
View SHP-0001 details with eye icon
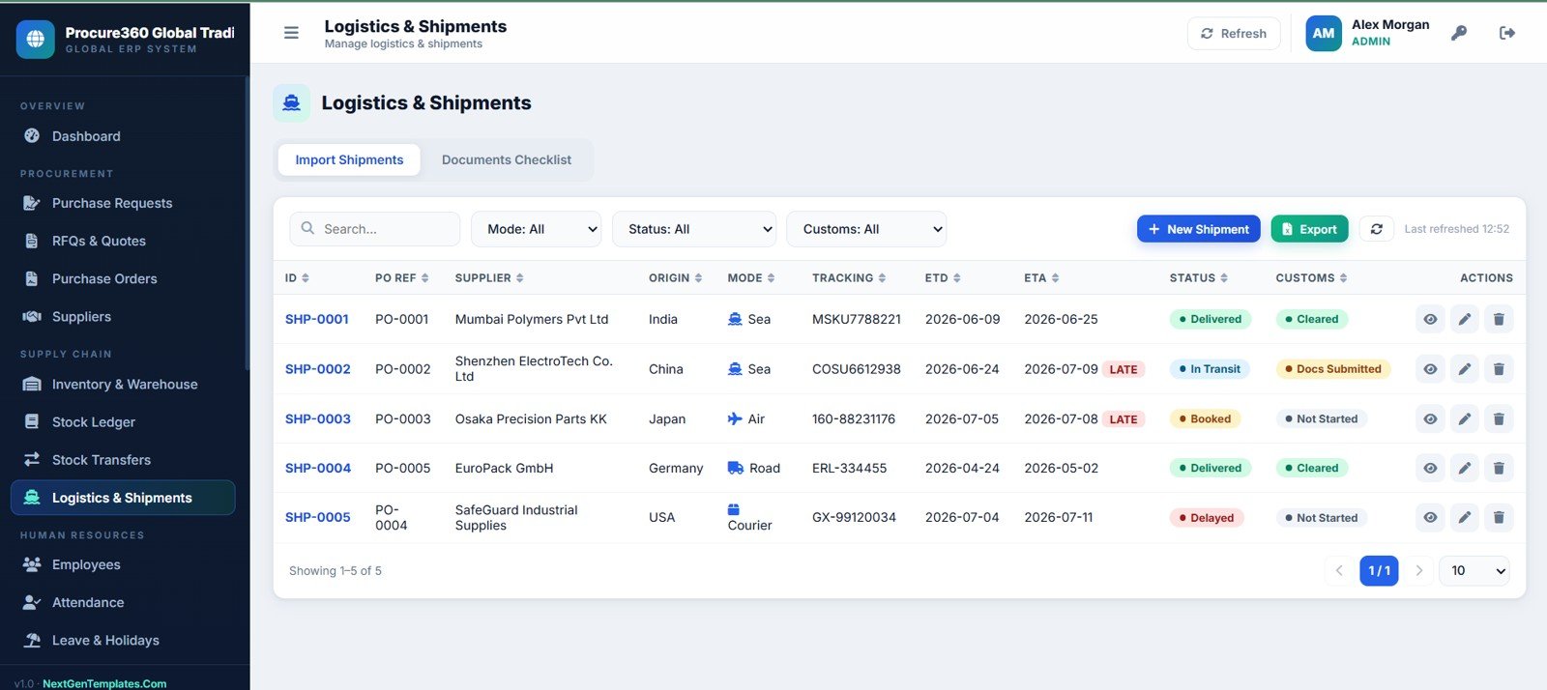[1430, 319]
